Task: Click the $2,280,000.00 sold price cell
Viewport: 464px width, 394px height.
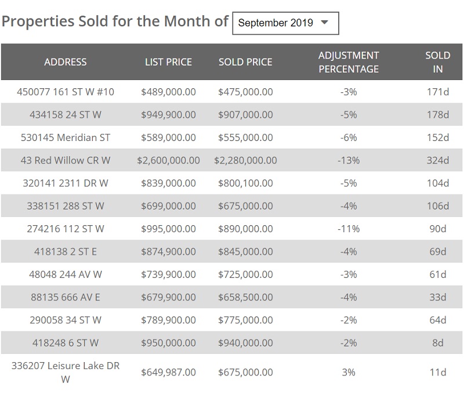Action: tap(245, 160)
